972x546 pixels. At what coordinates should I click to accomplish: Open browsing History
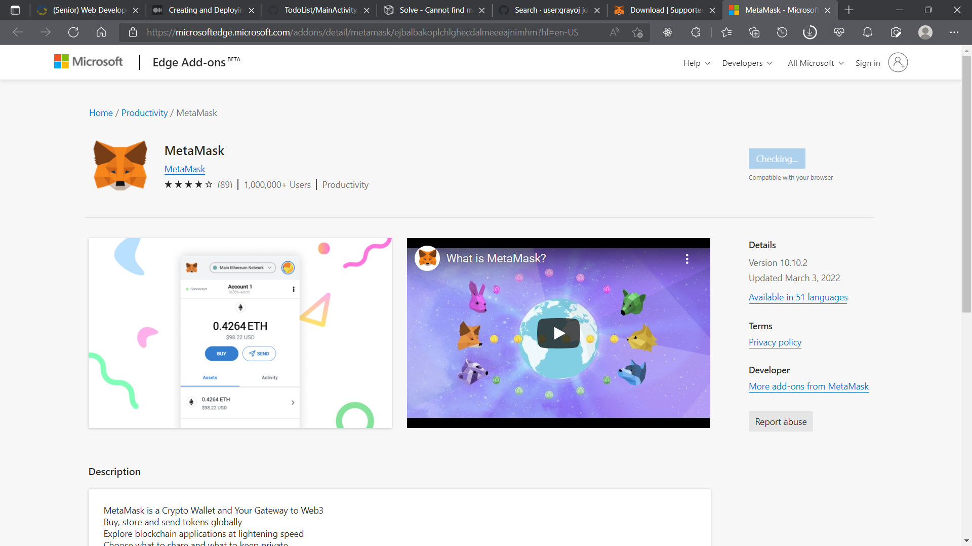point(782,32)
